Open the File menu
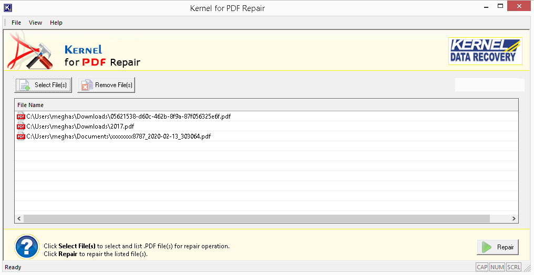Image resolution: width=534 pixels, height=275 pixels. pyautogui.click(x=16, y=23)
